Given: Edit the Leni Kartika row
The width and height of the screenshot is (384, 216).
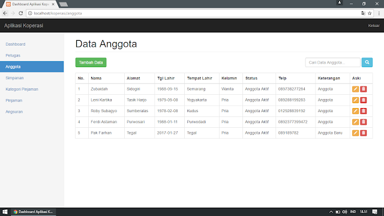Looking at the screenshot, I should 355,100.
